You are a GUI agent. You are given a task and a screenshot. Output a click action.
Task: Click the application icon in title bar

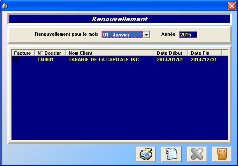(5, 6)
